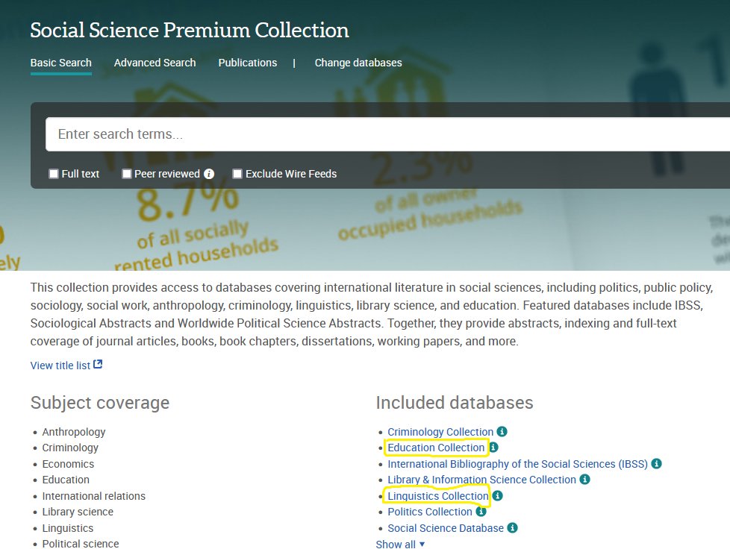Image resolution: width=730 pixels, height=549 pixels.
Task: Open Social Science Database link
Action: (446, 528)
